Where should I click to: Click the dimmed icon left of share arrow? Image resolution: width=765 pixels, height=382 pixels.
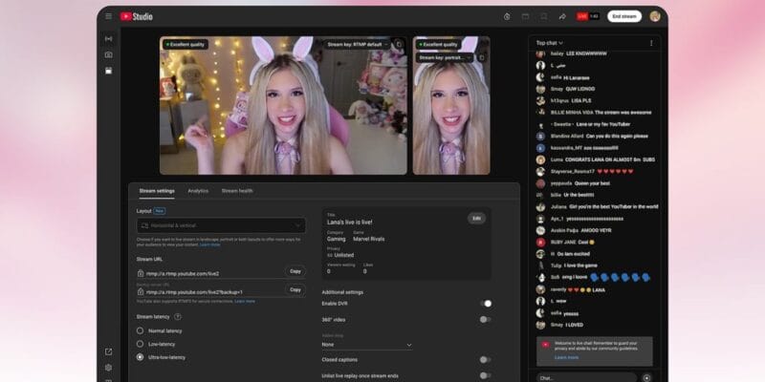click(543, 16)
